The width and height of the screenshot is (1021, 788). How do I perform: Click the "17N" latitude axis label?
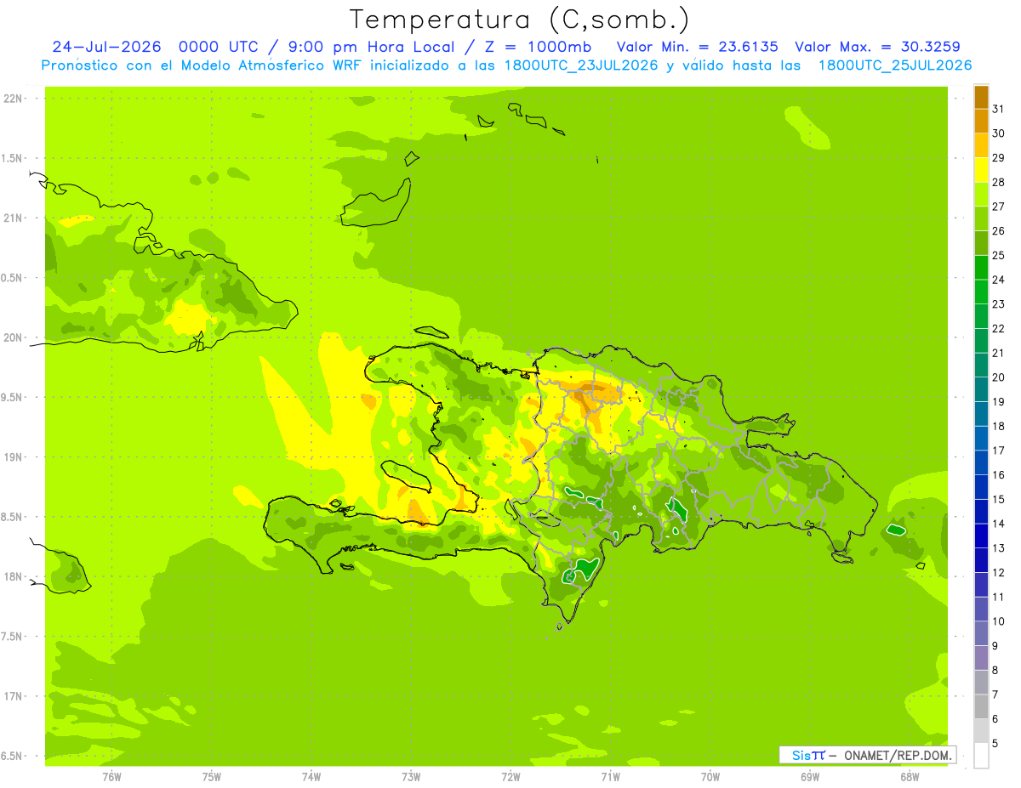(x=13, y=696)
